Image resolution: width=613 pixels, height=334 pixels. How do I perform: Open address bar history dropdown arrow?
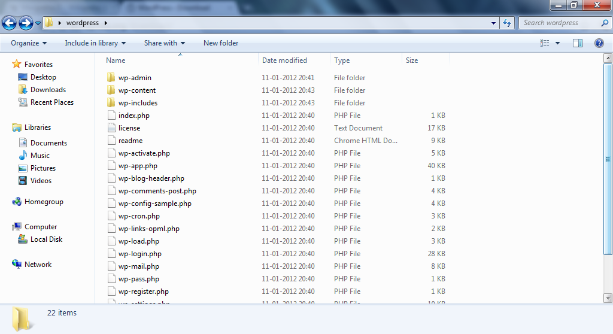(x=493, y=23)
